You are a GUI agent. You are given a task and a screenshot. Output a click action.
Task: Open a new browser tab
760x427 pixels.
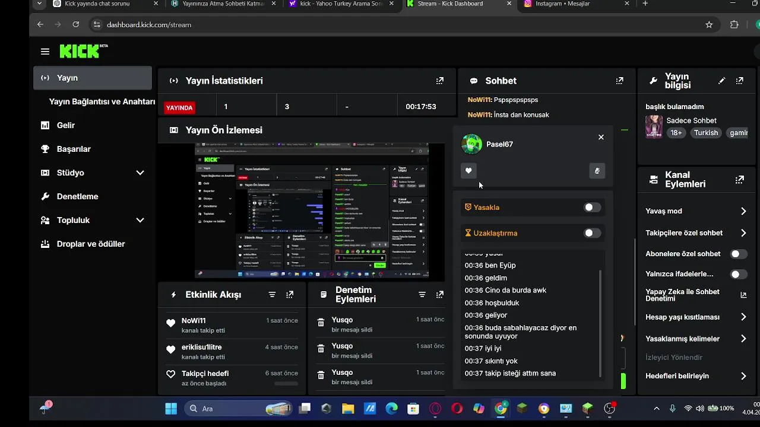[645, 4]
